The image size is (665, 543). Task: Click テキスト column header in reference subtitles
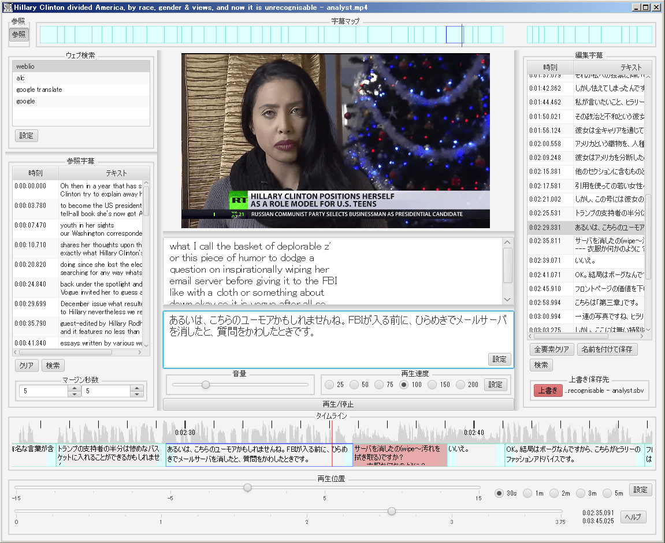[x=116, y=173]
